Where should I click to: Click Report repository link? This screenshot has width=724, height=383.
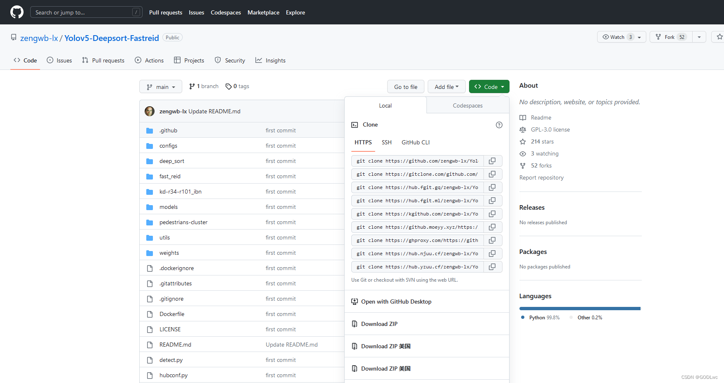point(541,178)
